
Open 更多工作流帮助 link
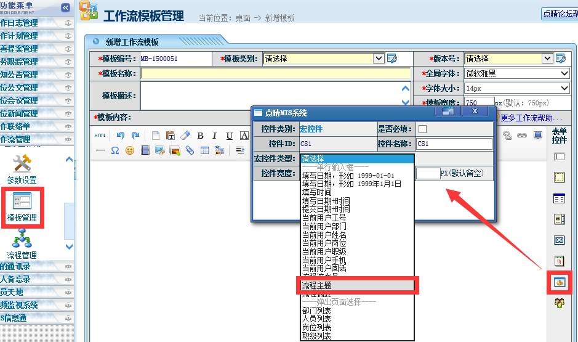click(x=531, y=117)
